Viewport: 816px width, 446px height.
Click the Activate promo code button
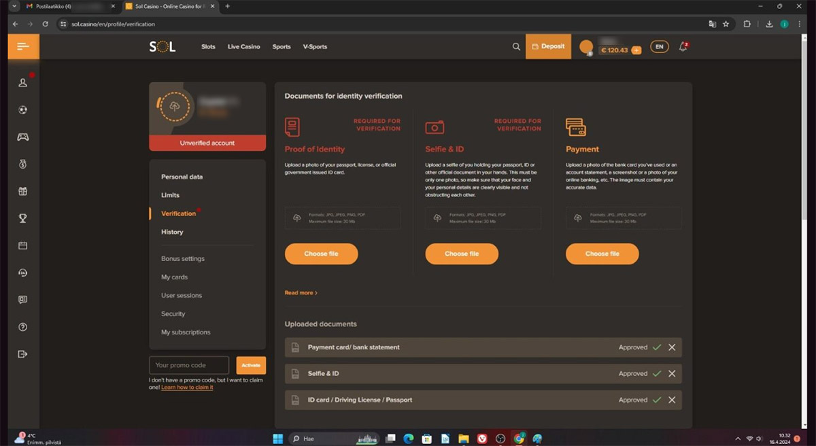pos(251,365)
